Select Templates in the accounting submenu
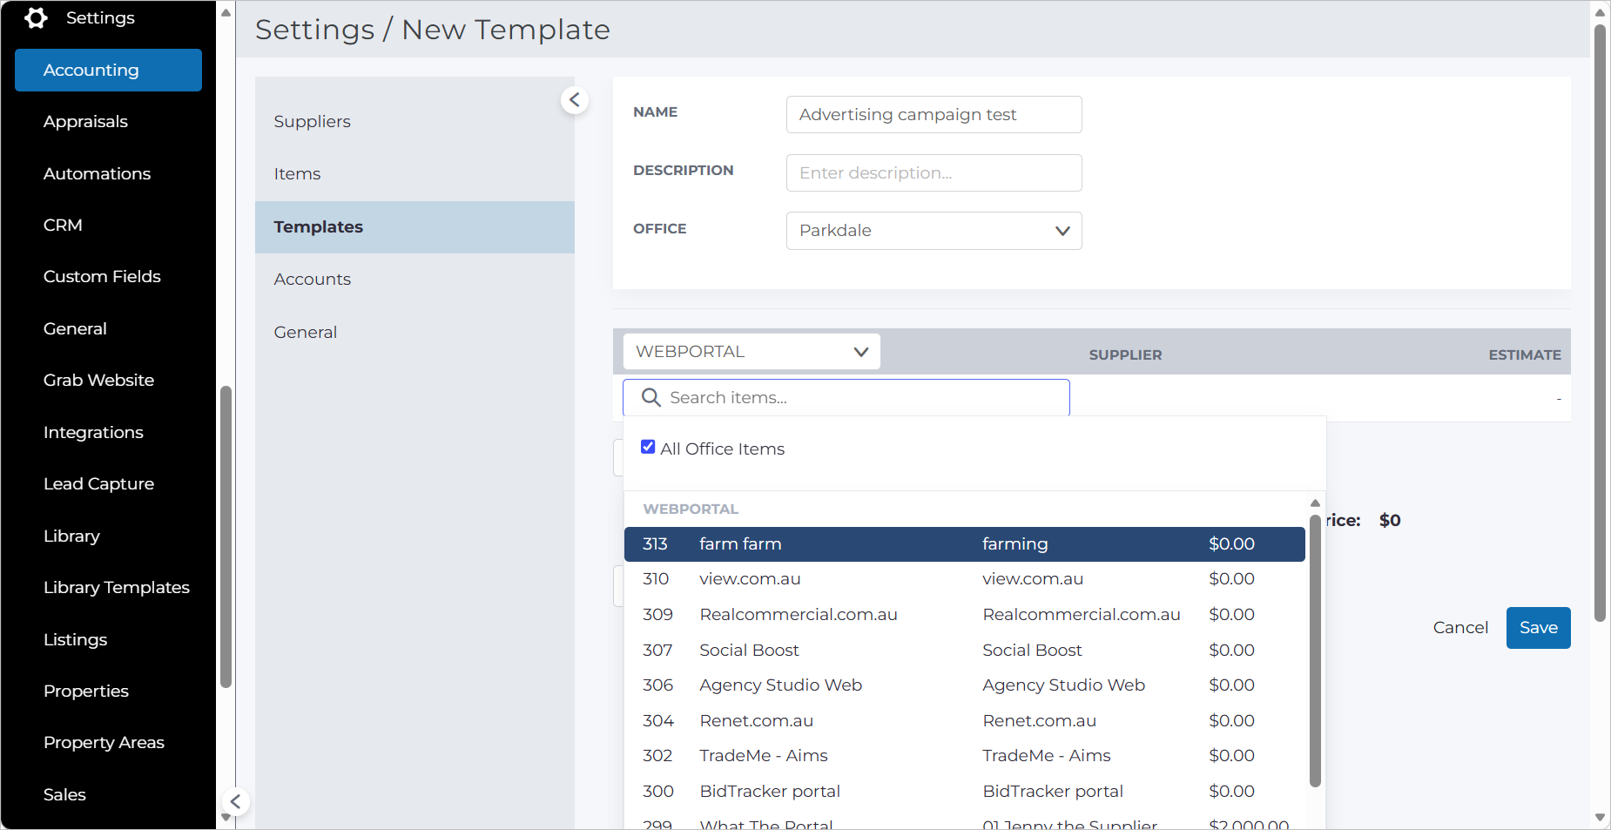 pos(415,226)
